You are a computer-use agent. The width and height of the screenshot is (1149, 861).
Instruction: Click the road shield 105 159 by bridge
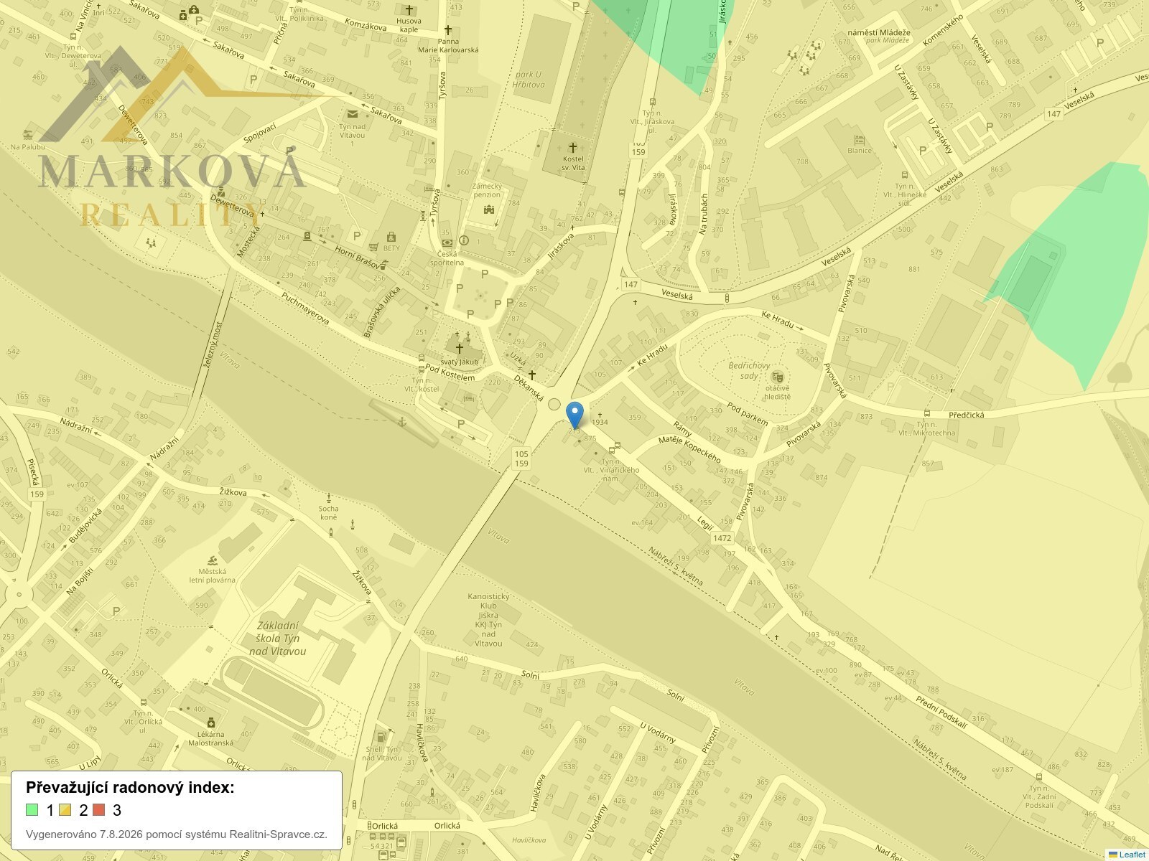(521, 458)
